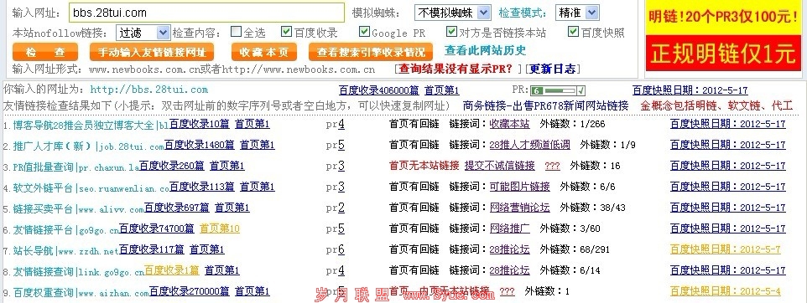Open the 查看此网站历史 link

coord(486,50)
